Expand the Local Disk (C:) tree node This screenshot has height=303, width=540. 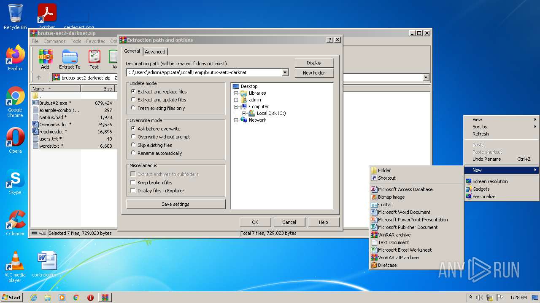(244, 113)
